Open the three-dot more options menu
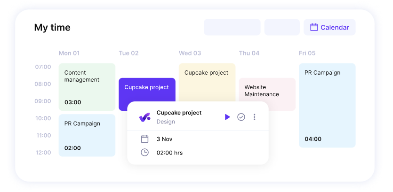 254,117
